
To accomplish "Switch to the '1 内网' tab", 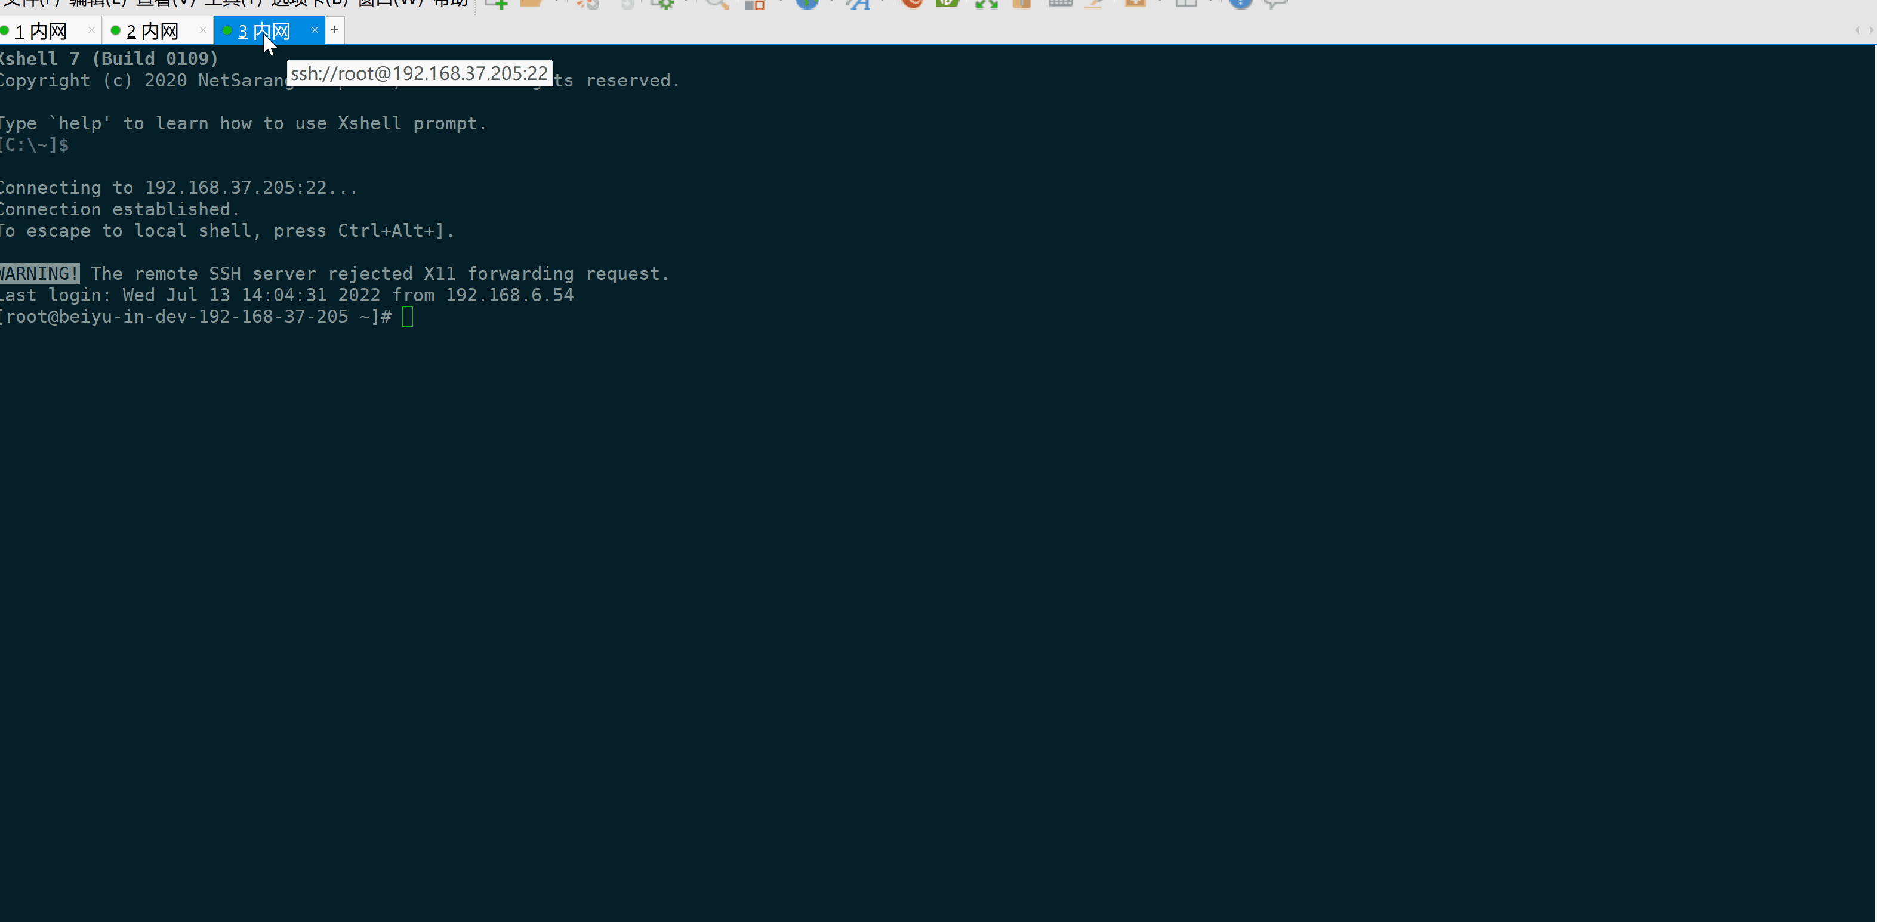I will point(40,30).
